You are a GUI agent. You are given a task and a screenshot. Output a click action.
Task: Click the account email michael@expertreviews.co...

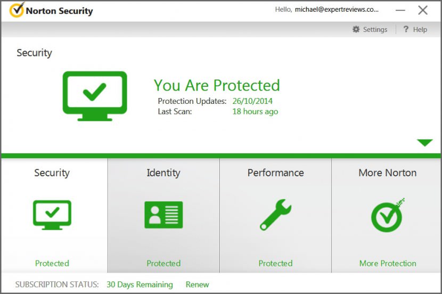click(x=337, y=10)
